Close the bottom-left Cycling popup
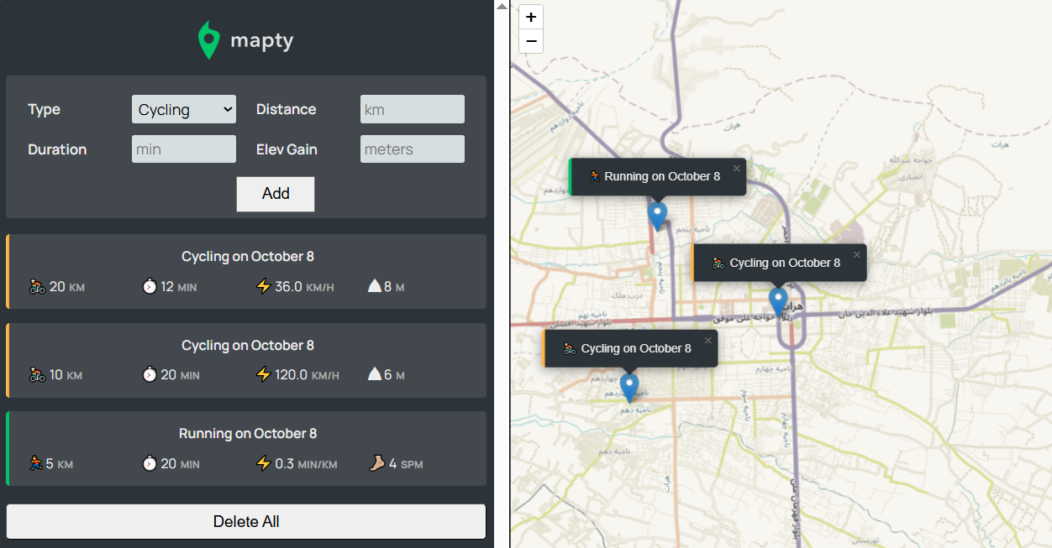This screenshot has width=1052, height=548. pyautogui.click(x=708, y=341)
